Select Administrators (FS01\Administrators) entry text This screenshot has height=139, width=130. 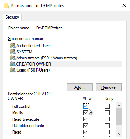47,58
